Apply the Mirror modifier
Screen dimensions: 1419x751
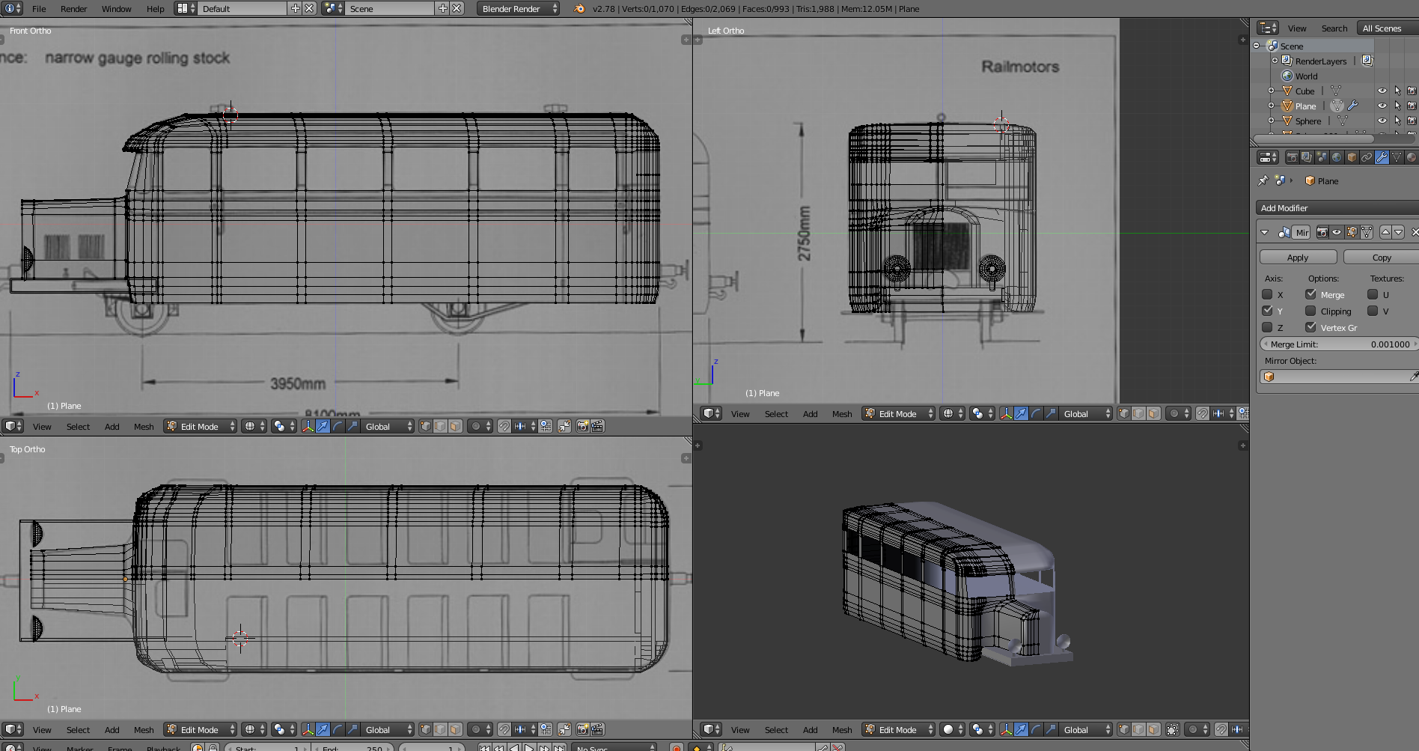click(x=1298, y=257)
